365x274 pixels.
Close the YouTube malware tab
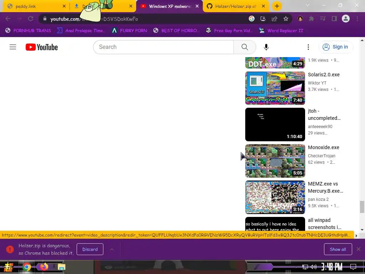[x=197, y=6]
